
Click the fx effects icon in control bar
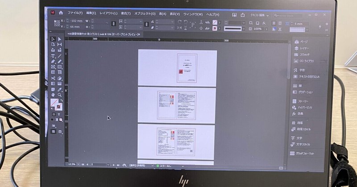click(264, 23)
